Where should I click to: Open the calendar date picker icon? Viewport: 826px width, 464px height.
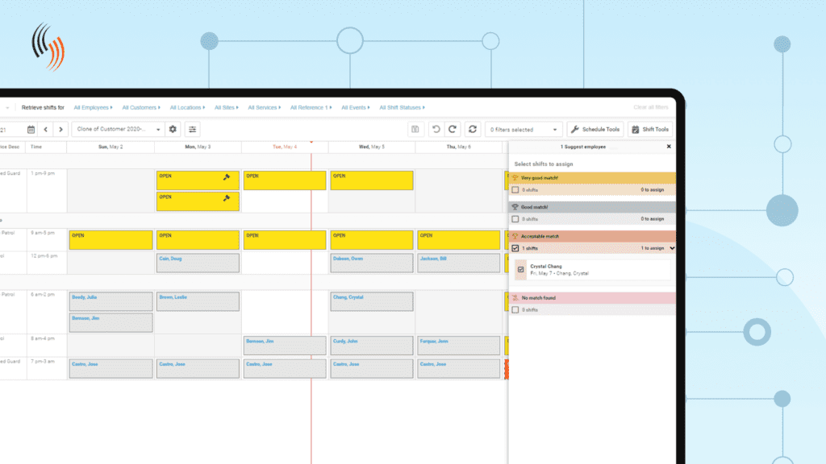(x=31, y=130)
